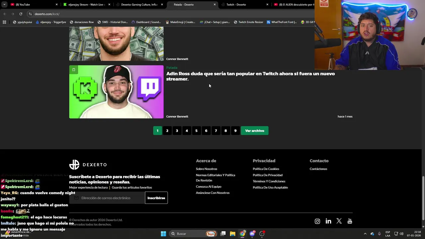The height and width of the screenshot is (239, 425).
Task: Show hidden icons chevron in system tray
Action: 365,234
